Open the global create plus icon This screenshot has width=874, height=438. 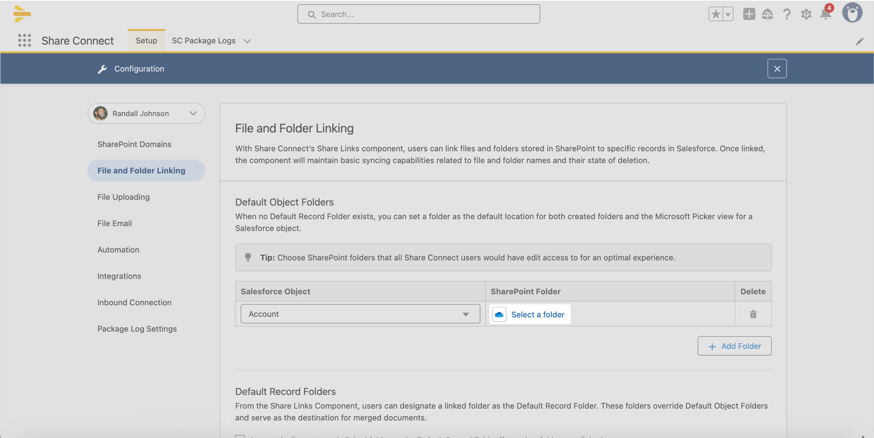[x=749, y=14]
